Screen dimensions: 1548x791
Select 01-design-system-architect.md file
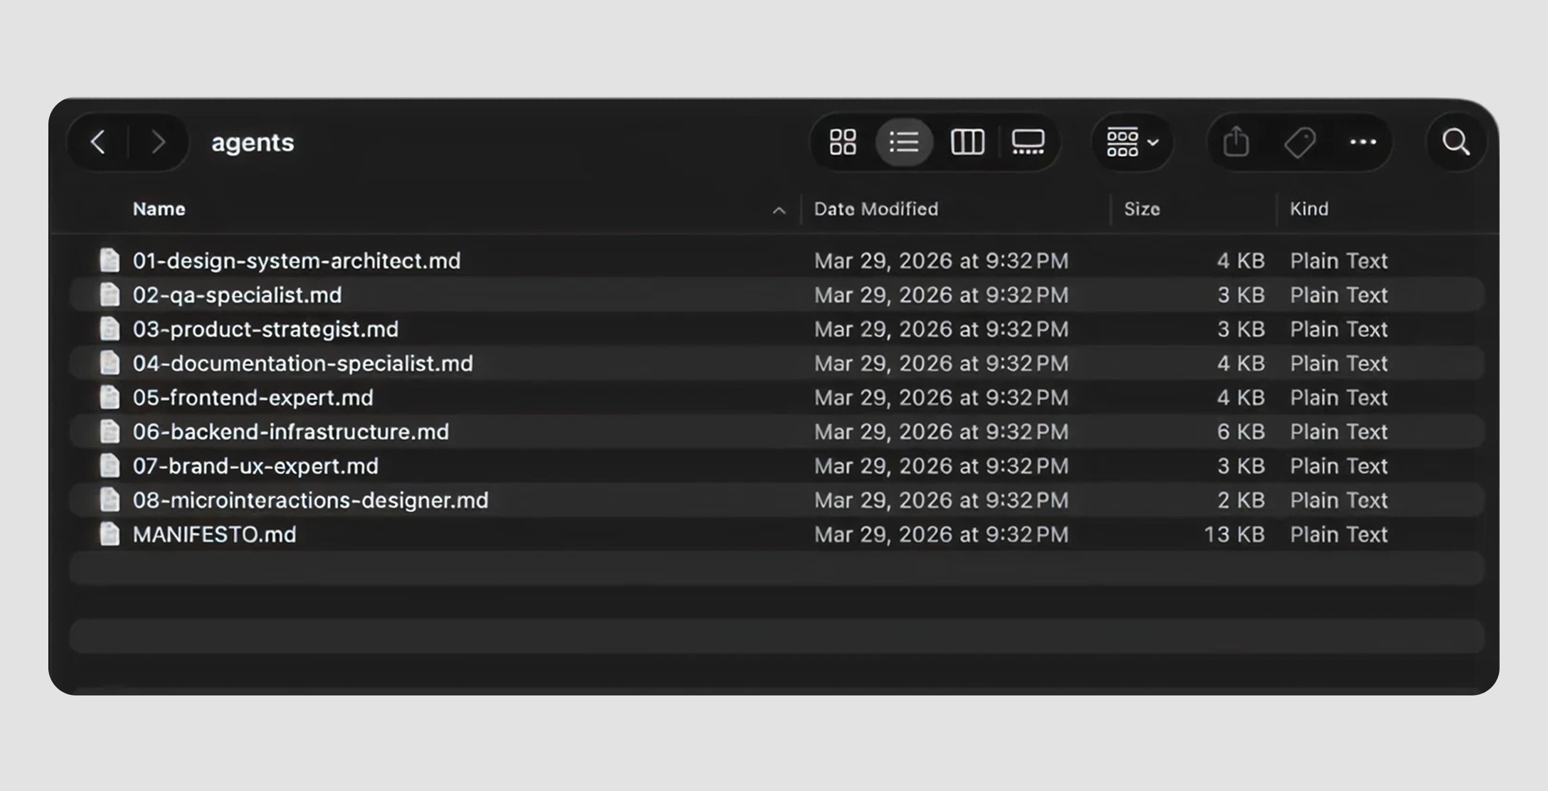tap(296, 261)
